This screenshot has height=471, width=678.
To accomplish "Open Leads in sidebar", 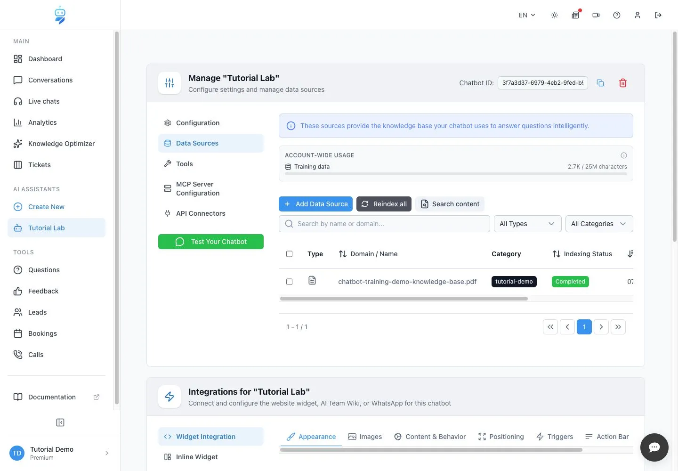I will point(56,312).
